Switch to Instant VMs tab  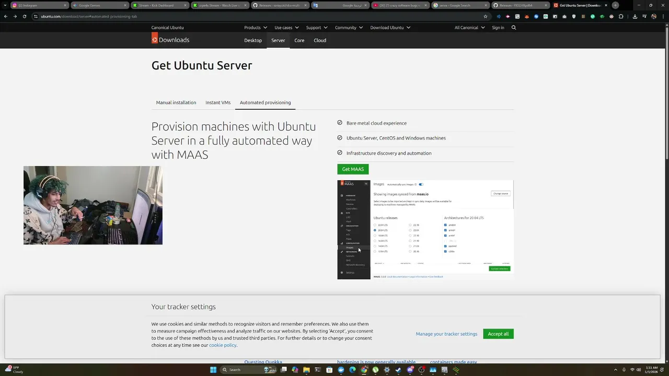[x=218, y=102]
